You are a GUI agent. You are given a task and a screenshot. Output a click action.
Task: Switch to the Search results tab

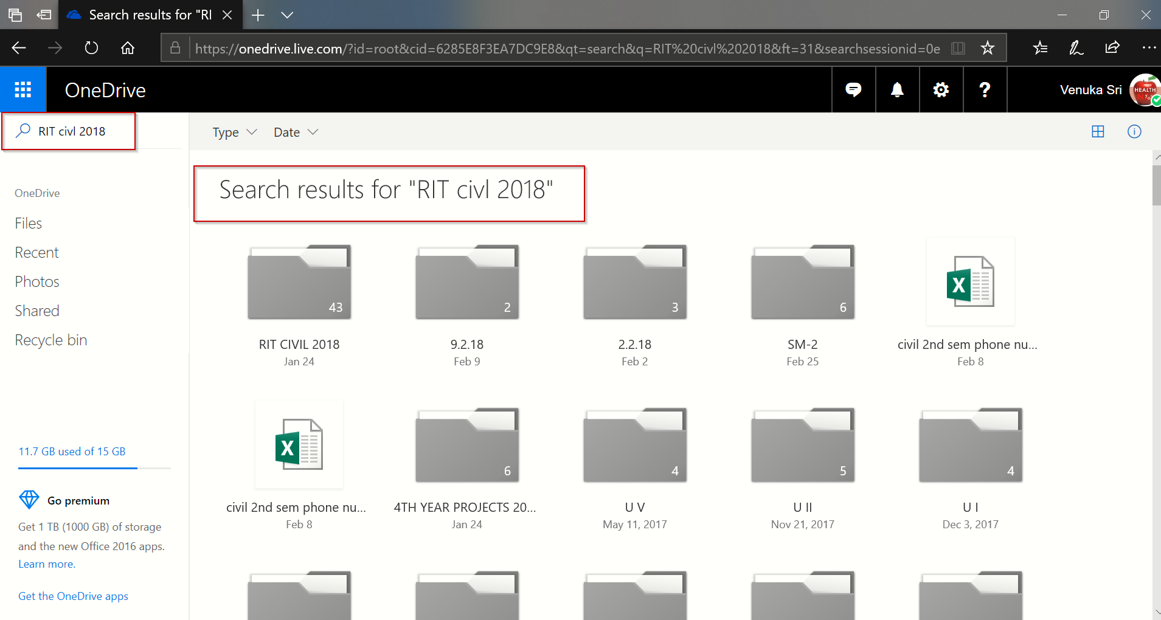pos(146,15)
